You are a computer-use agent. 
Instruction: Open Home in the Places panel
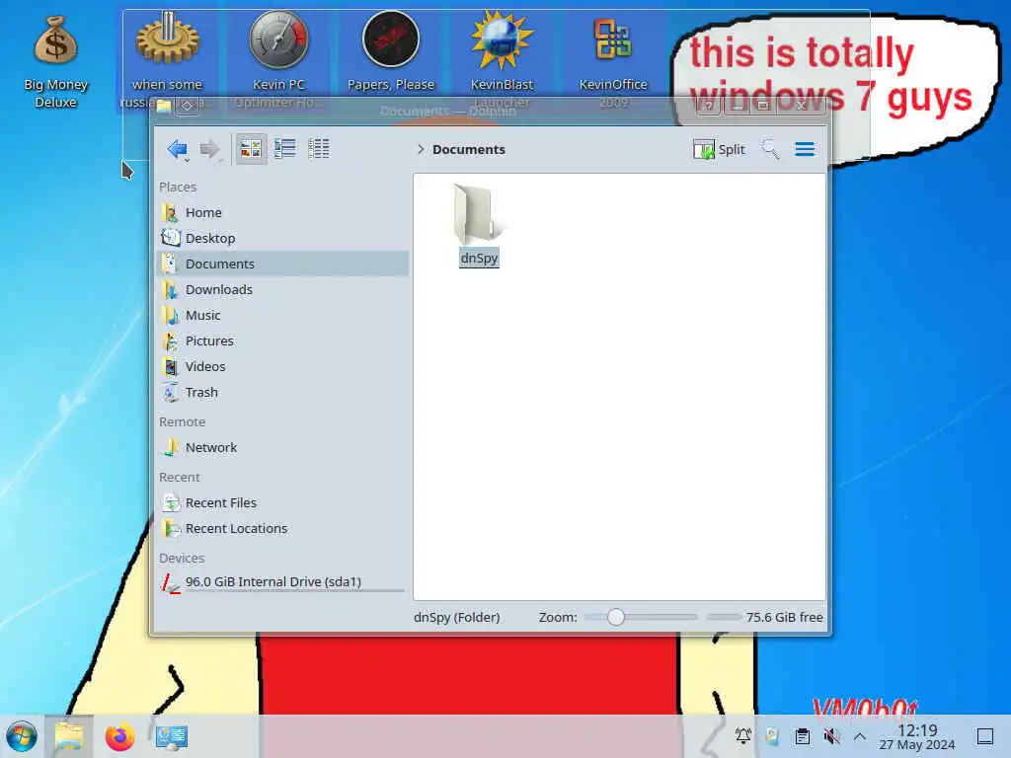282,212
